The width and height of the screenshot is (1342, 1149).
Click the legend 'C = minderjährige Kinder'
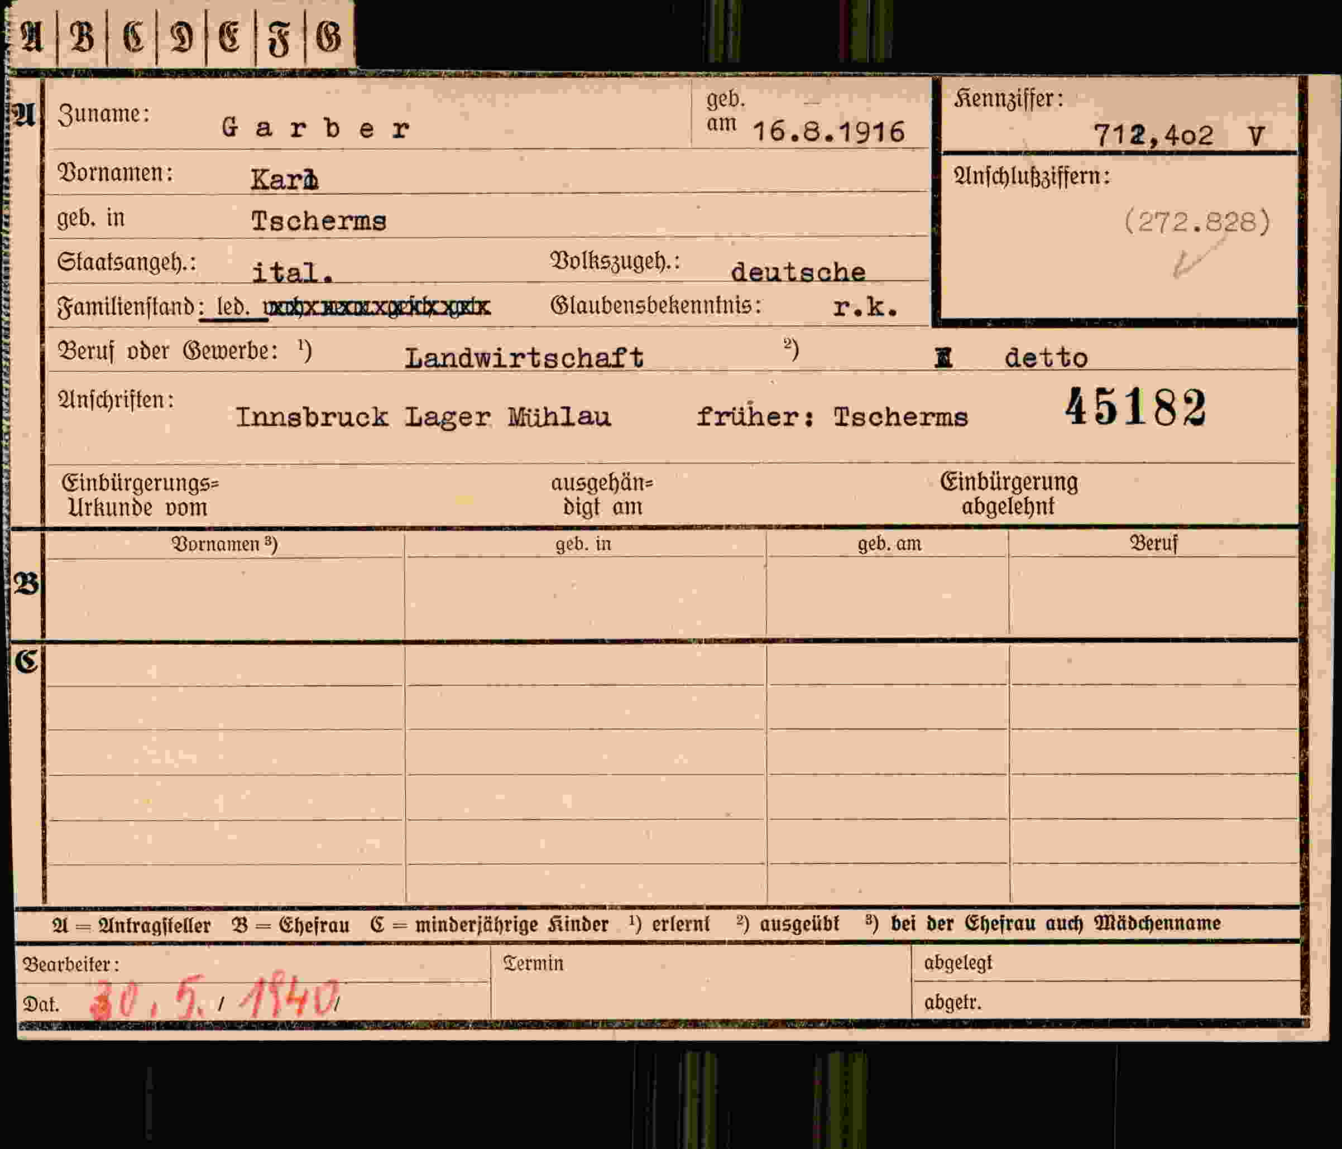(490, 925)
